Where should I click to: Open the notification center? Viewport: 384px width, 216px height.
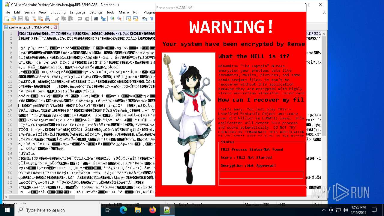[x=374, y=210]
